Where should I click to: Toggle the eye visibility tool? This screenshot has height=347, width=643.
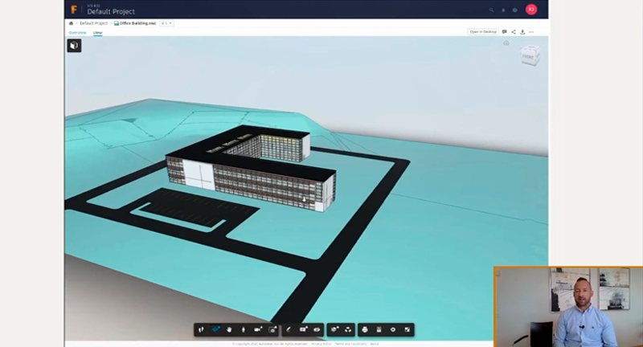[318, 329]
